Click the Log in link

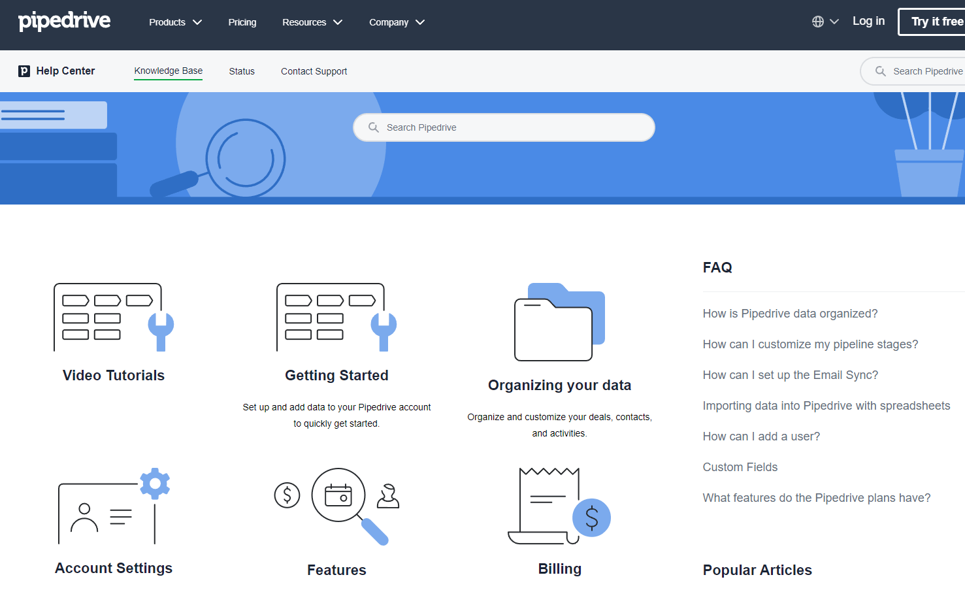(868, 21)
